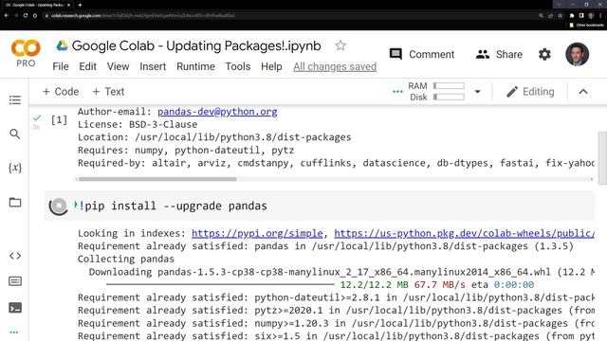Star the notebook with star icon

pyautogui.click(x=340, y=45)
